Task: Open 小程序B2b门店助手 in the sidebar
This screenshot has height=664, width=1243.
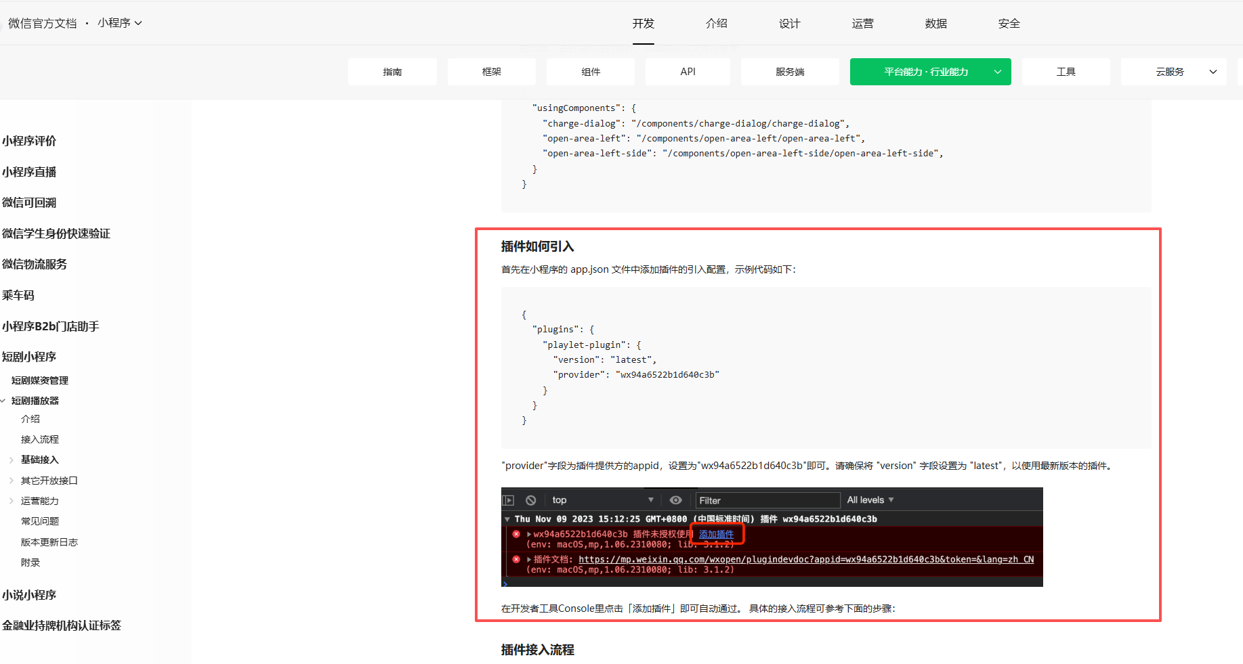Action: (51, 326)
